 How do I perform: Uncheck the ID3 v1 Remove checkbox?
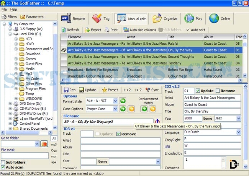[x=118, y=134]
